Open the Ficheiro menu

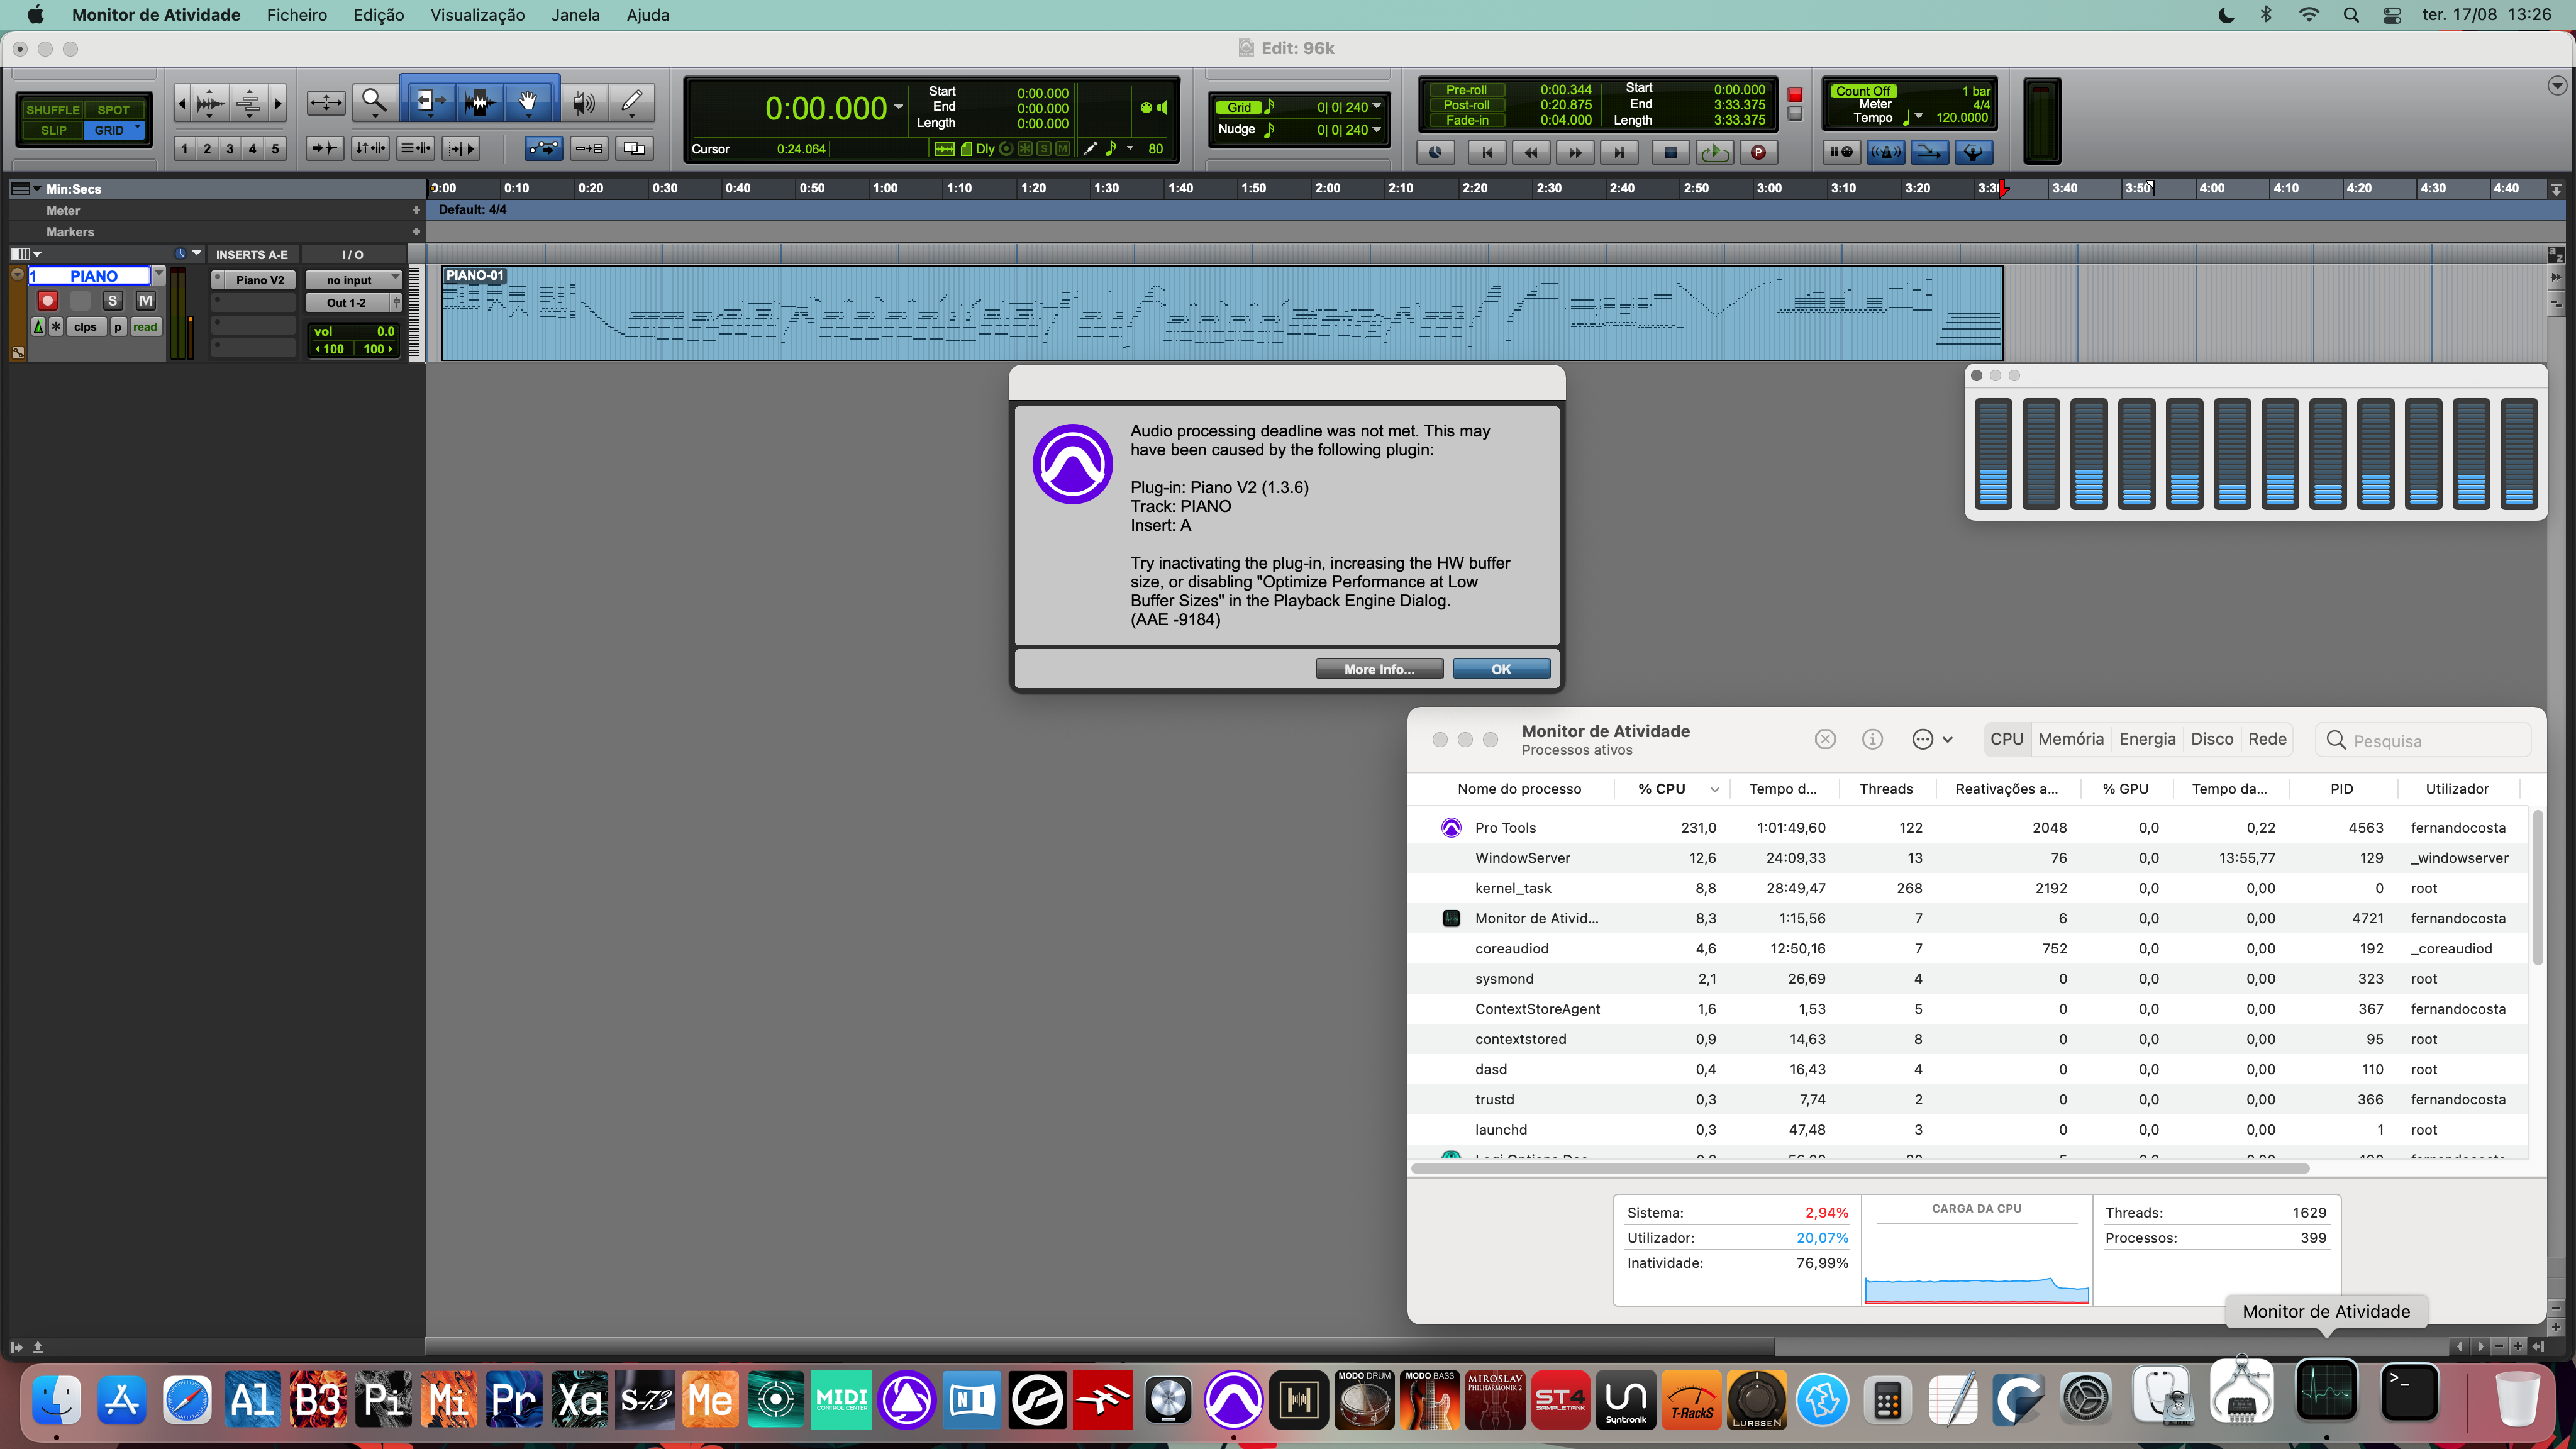(x=297, y=15)
